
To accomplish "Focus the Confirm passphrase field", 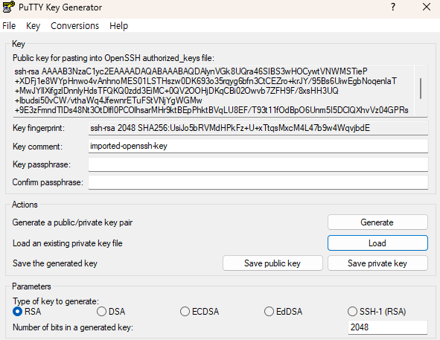I will pyautogui.click(x=258, y=182).
